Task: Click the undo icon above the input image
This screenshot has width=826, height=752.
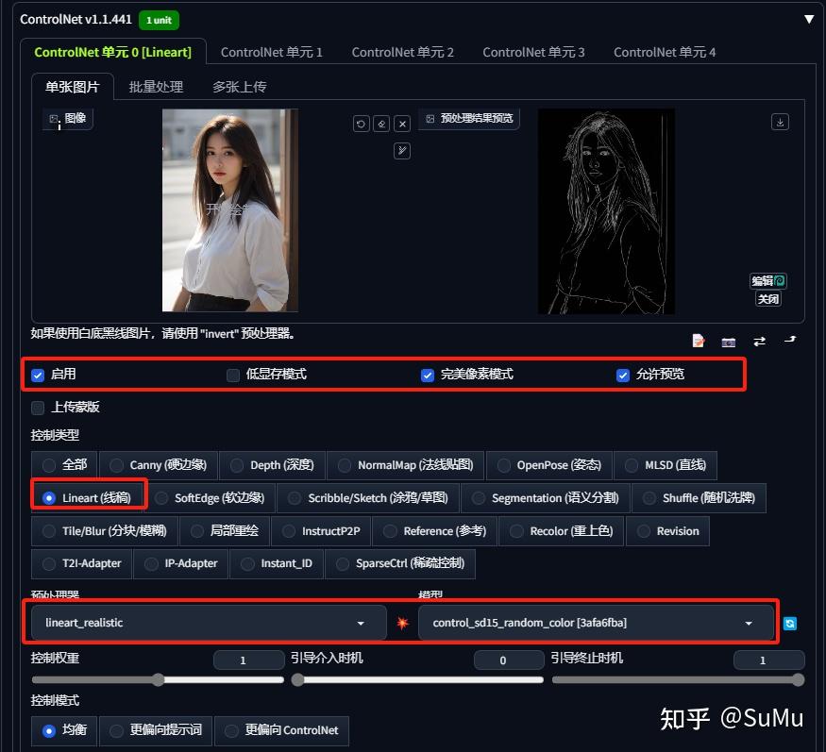Action: tap(361, 124)
